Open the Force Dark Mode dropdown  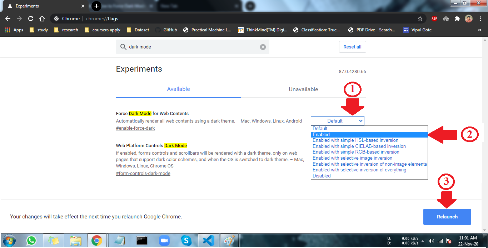coord(338,121)
